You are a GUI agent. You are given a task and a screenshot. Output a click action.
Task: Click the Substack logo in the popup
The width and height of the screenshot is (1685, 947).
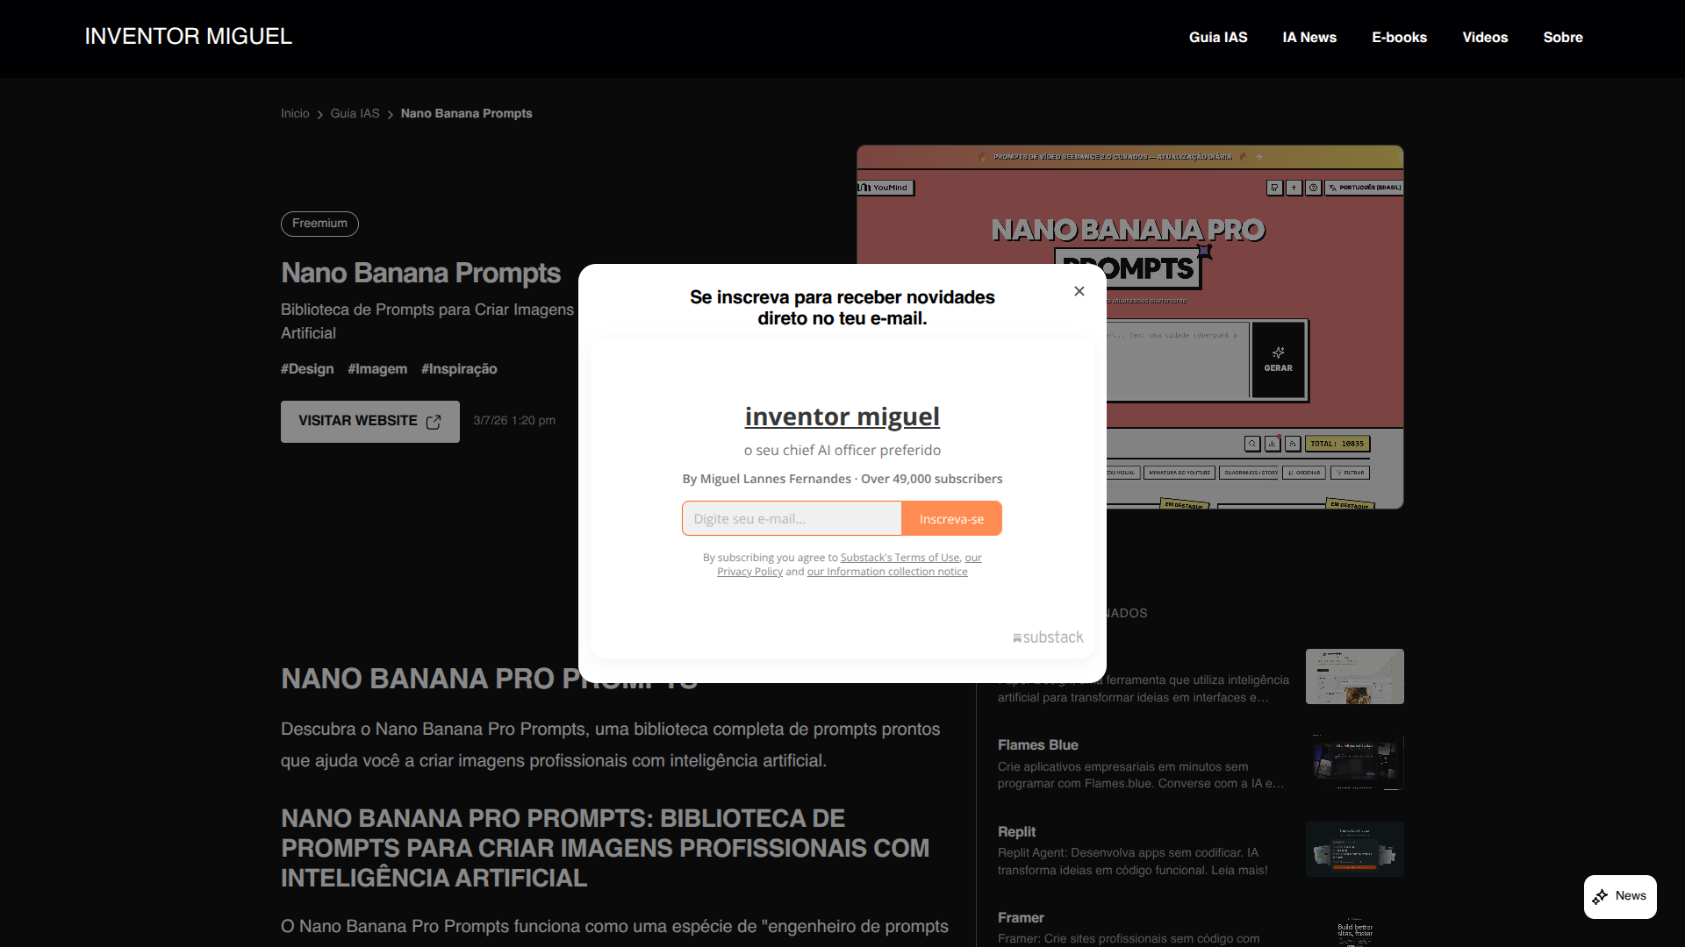(1048, 637)
